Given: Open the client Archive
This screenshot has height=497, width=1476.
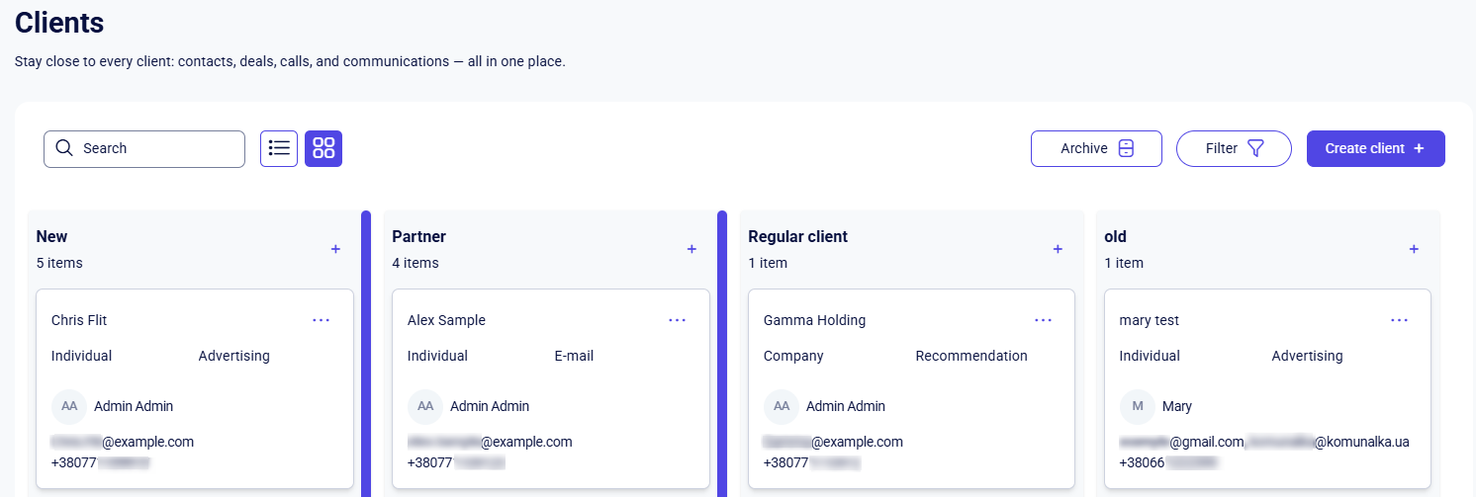Looking at the screenshot, I should (1096, 148).
